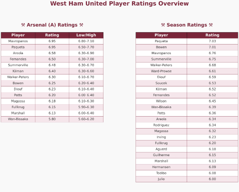Click the Low/High column header

tap(86, 35)
